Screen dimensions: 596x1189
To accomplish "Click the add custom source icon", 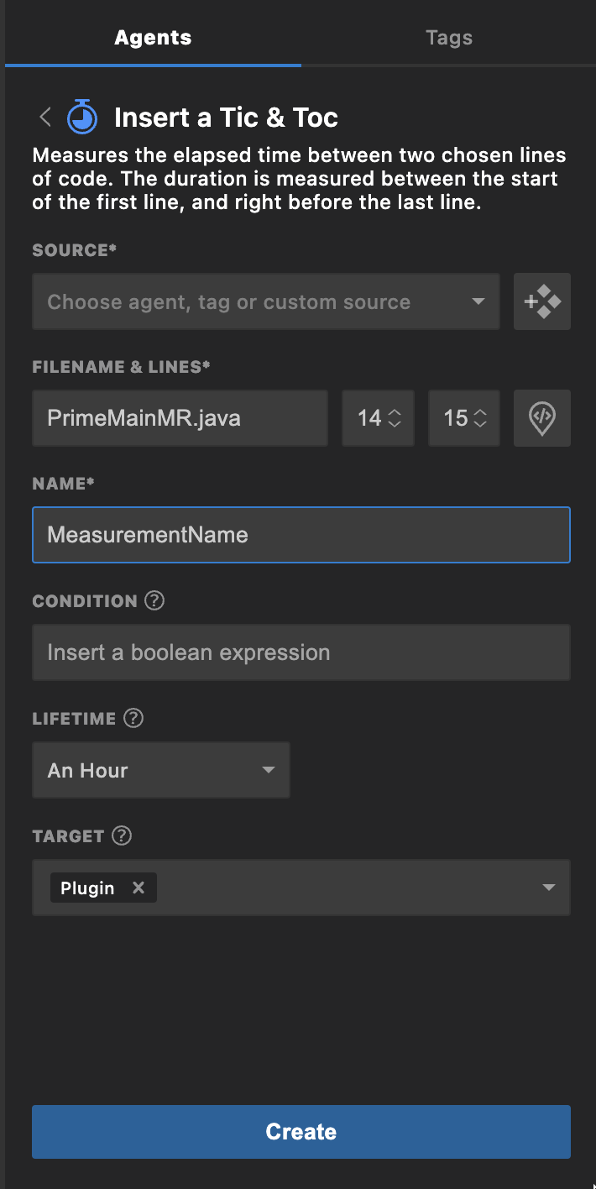I will 542,301.
